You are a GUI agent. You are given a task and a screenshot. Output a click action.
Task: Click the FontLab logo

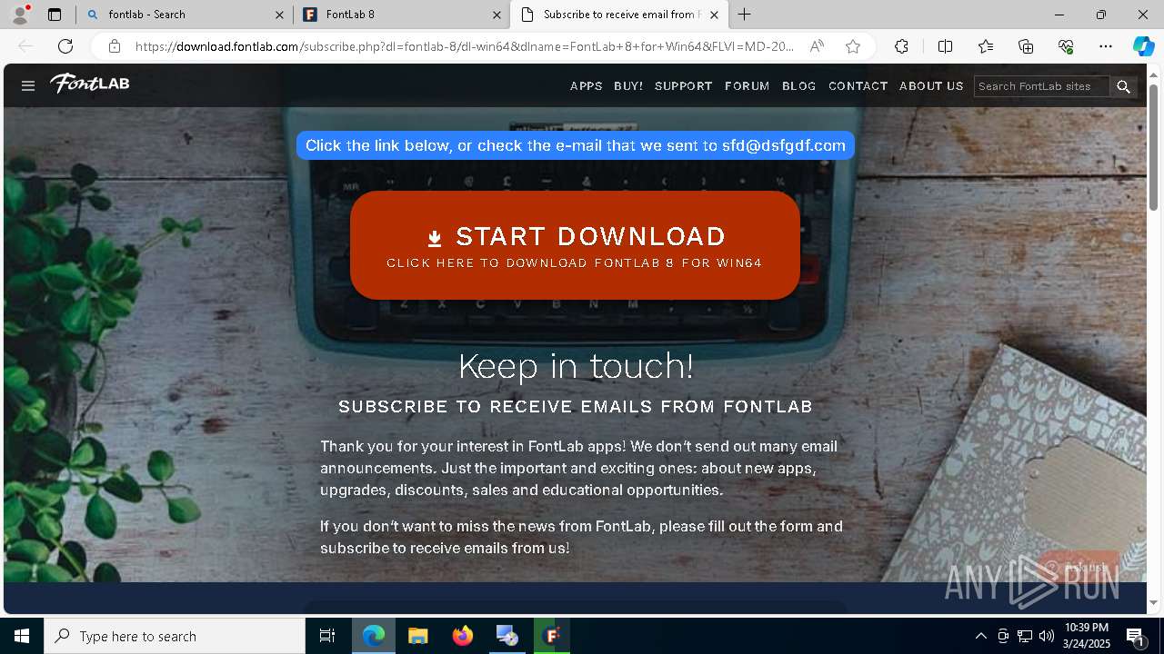pos(90,84)
